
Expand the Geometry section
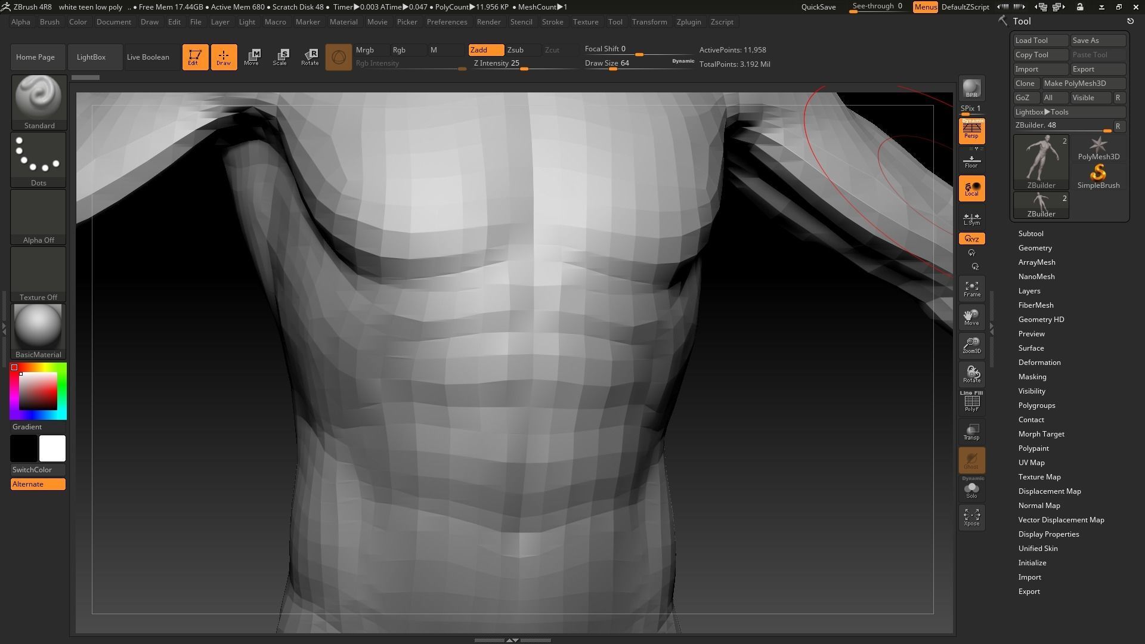point(1035,248)
